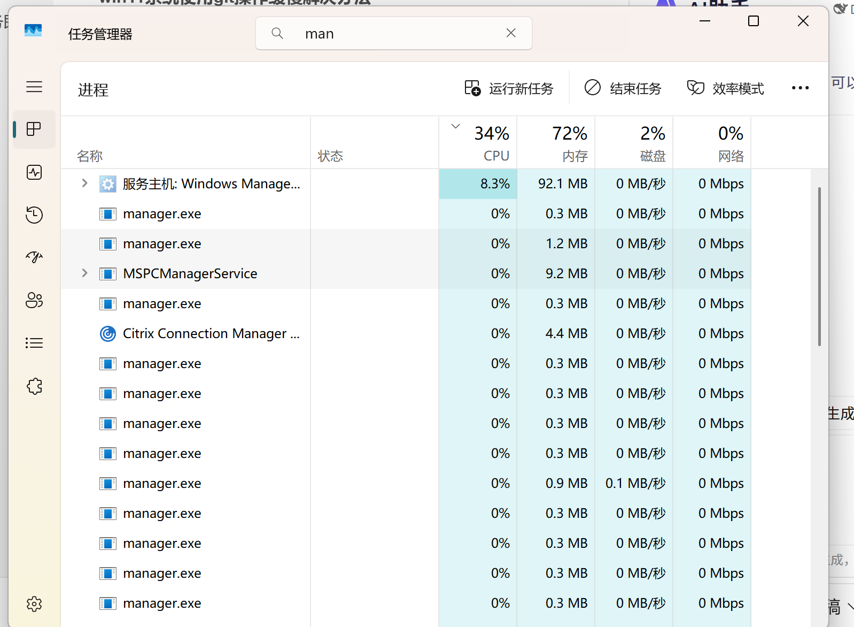Click the MSPCManagerService process icon

108,273
